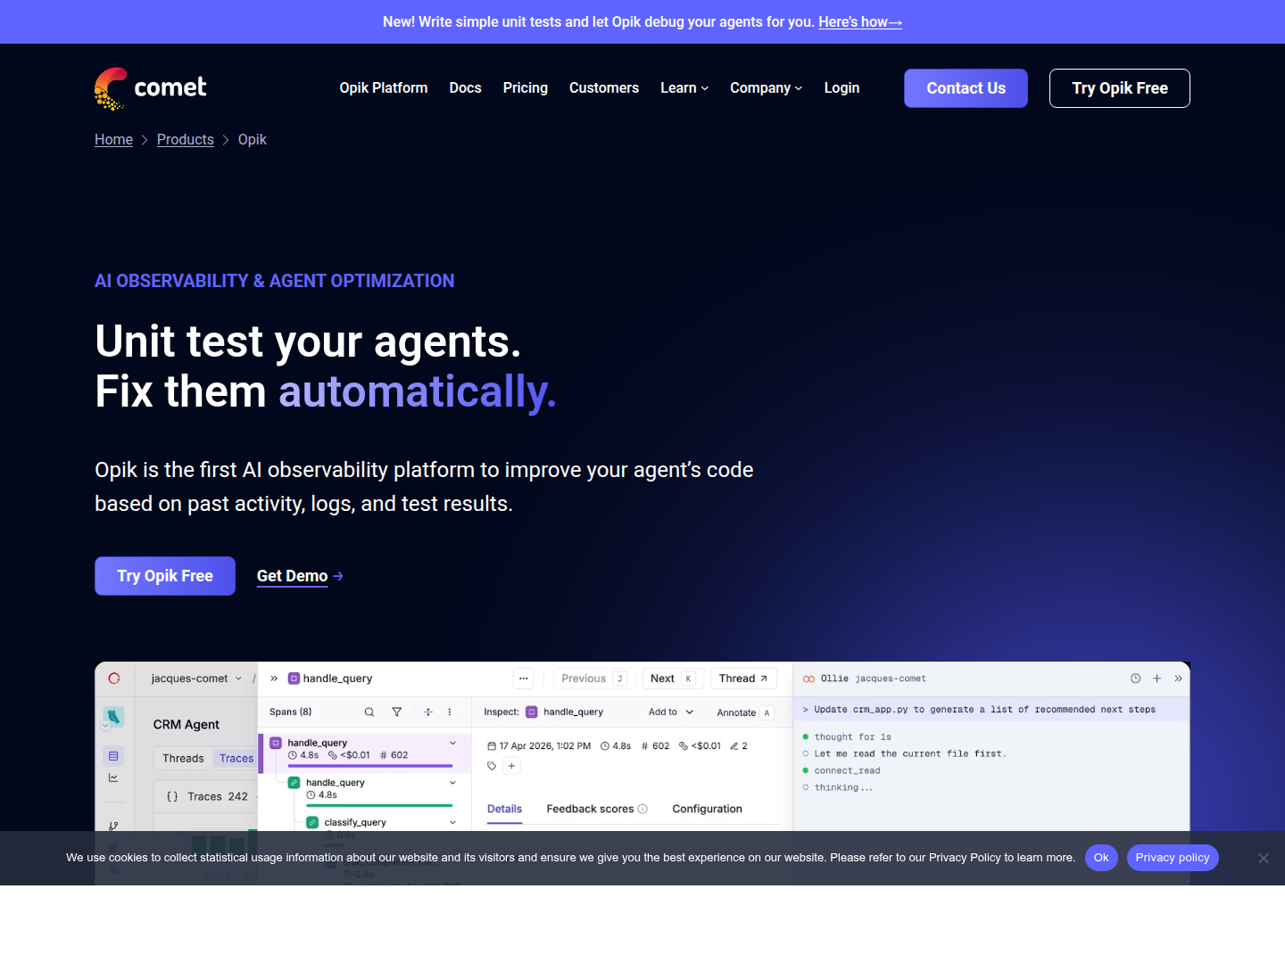
Task: Go to the Docs page
Action: pyautogui.click(x=465, y=88)
